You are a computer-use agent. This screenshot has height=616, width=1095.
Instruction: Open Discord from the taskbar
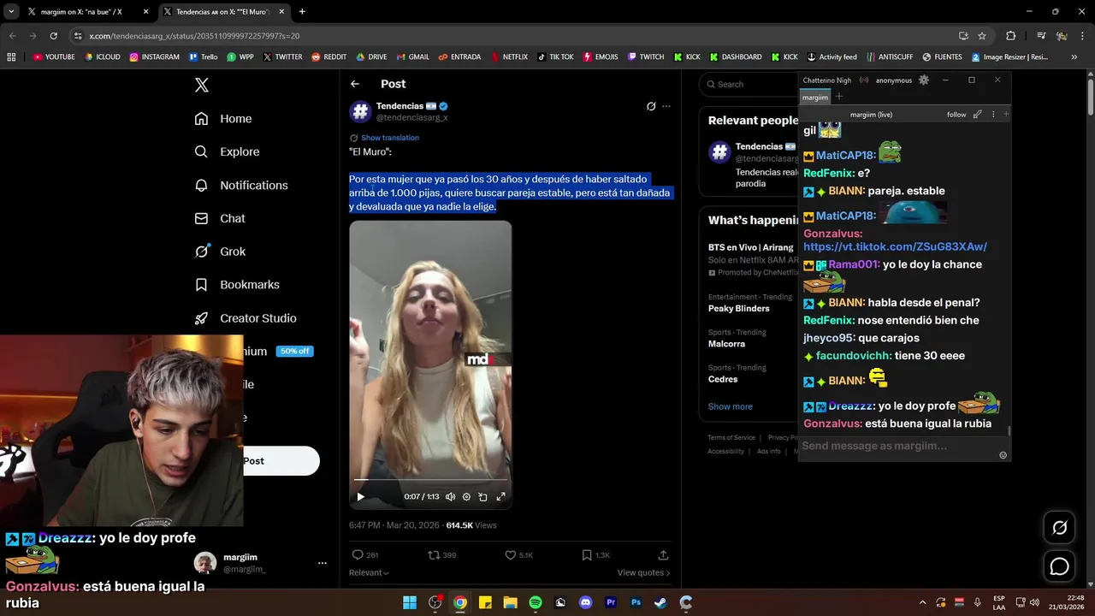(585, 602)
